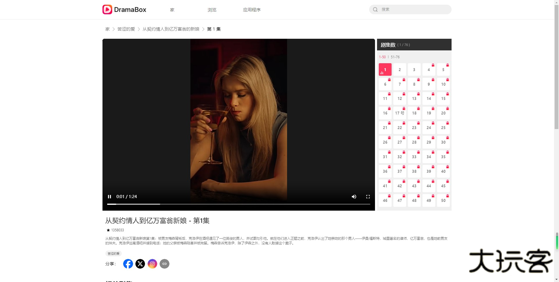Enter fullscreen video mode
The width and height of the screenshot is (559, 282).
click(x=368, y=197)
